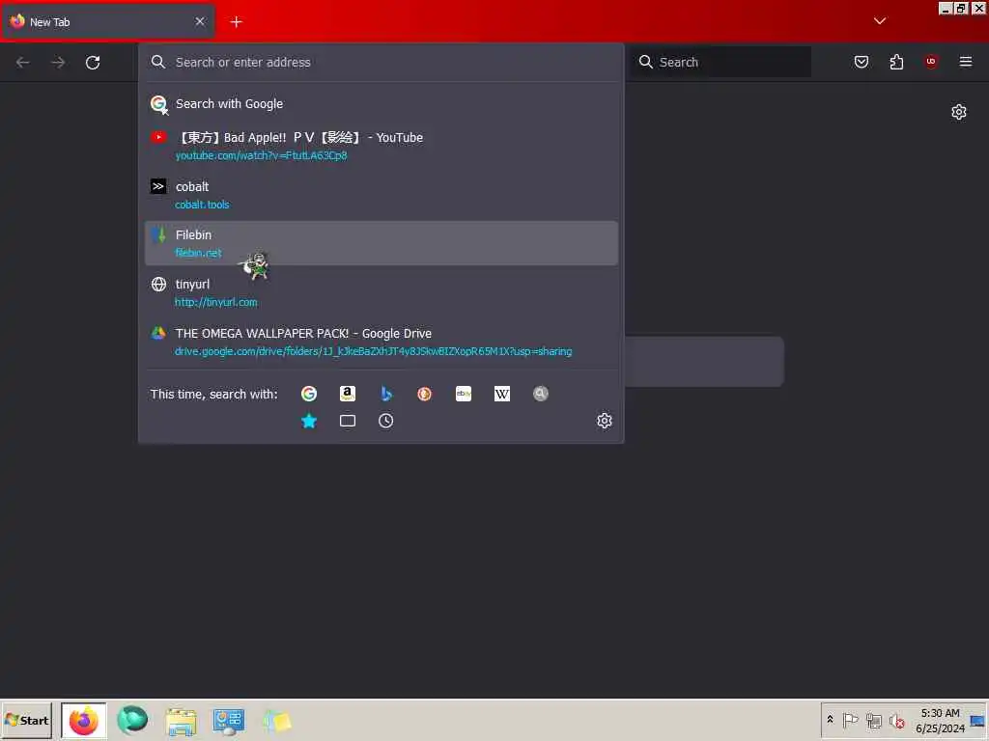Select the New Tab tab
Image resolution: width=989 pixels, height=741 pixels.
coord(108,22)
